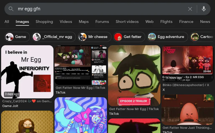Open the Short videos tab

pos(127,22)
